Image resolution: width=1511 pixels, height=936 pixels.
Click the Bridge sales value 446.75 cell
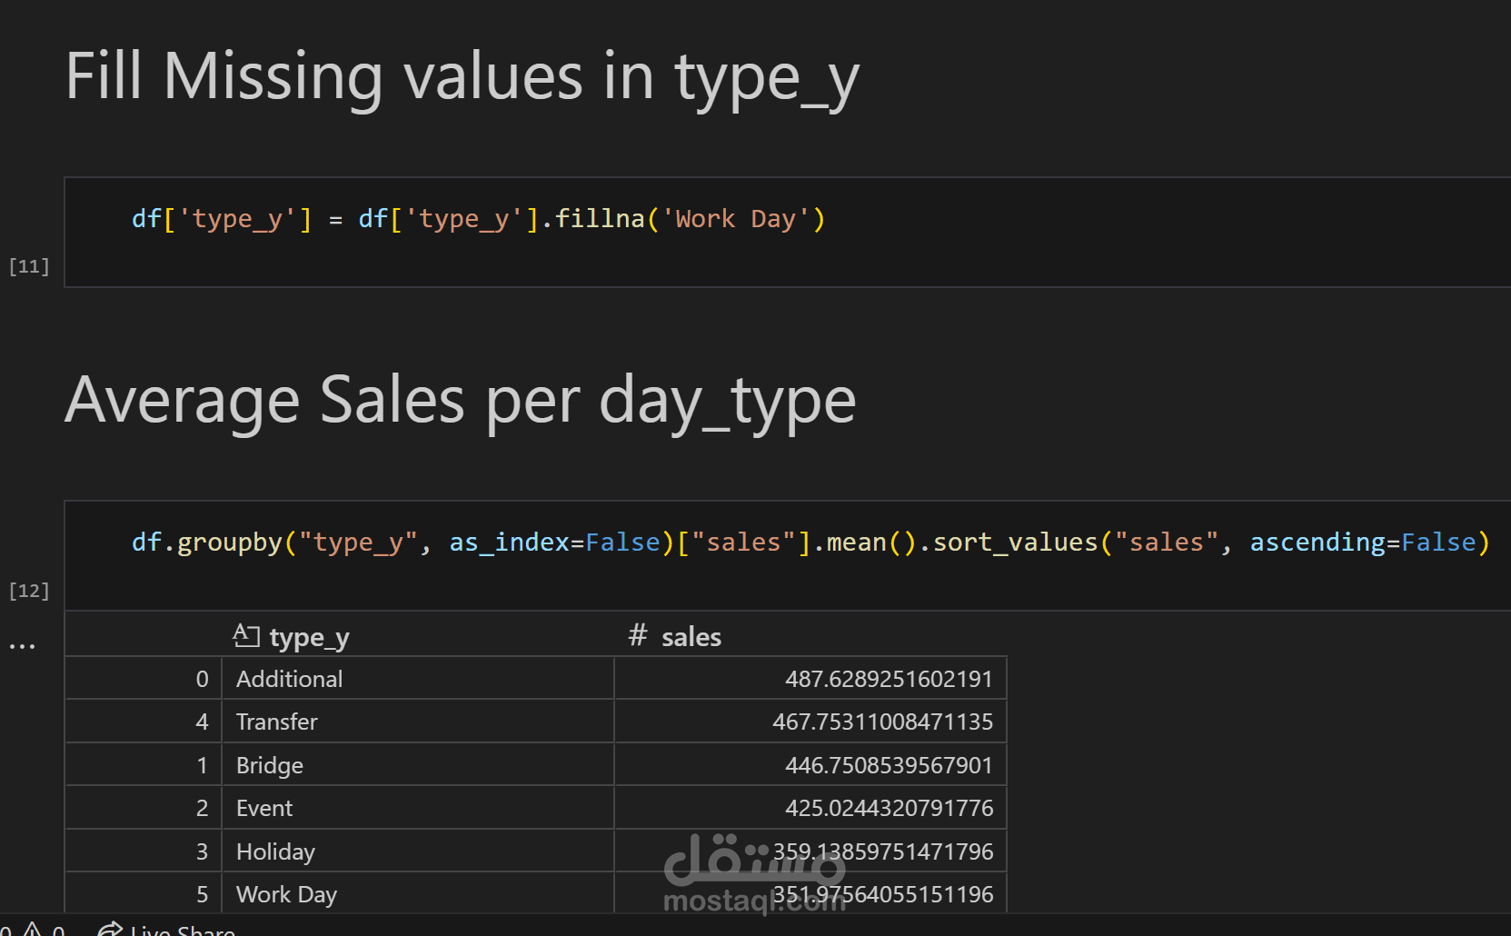(888, 765)
